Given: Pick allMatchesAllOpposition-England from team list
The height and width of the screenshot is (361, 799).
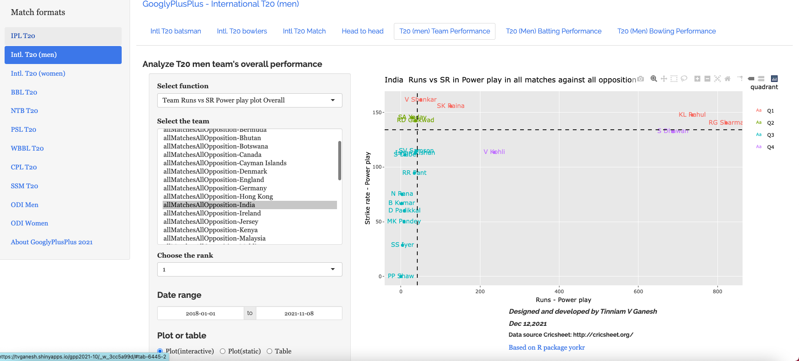Looking at the screenshot, I should pos(214,180).
